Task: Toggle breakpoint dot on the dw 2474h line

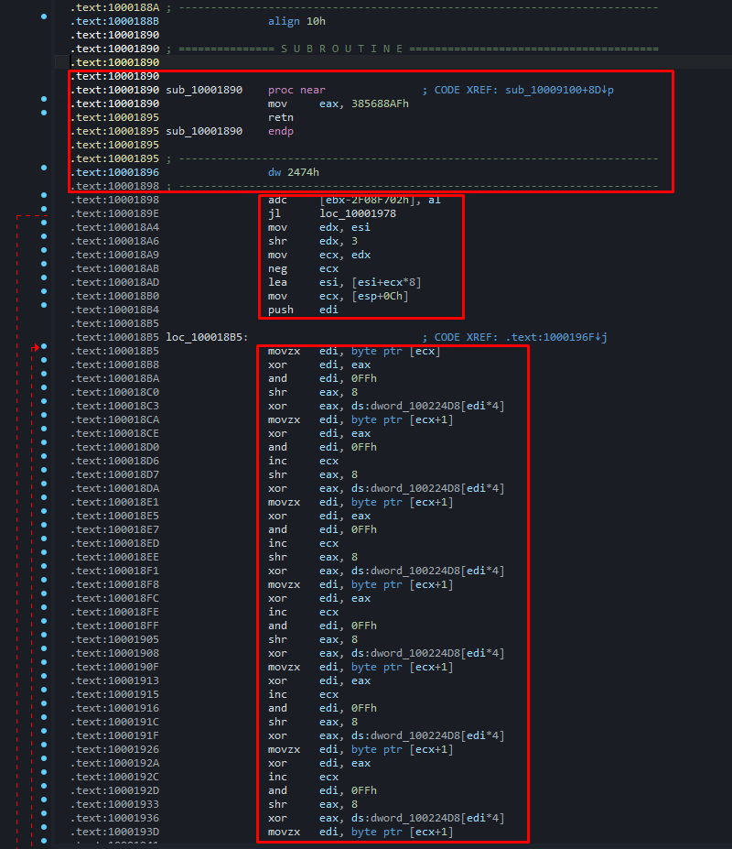Action: pos(44,169)
